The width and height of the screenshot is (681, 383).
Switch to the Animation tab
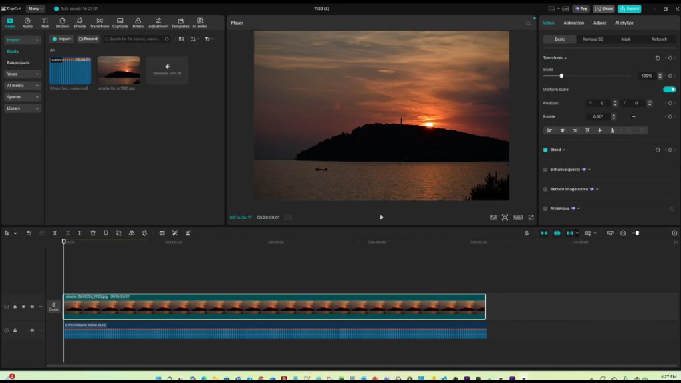[573, 23]
